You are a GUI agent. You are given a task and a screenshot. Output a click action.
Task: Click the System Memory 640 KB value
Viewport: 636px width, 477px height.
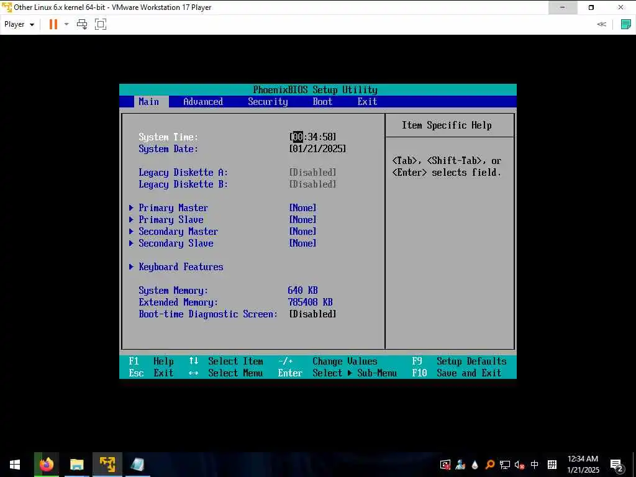[302, 291]
